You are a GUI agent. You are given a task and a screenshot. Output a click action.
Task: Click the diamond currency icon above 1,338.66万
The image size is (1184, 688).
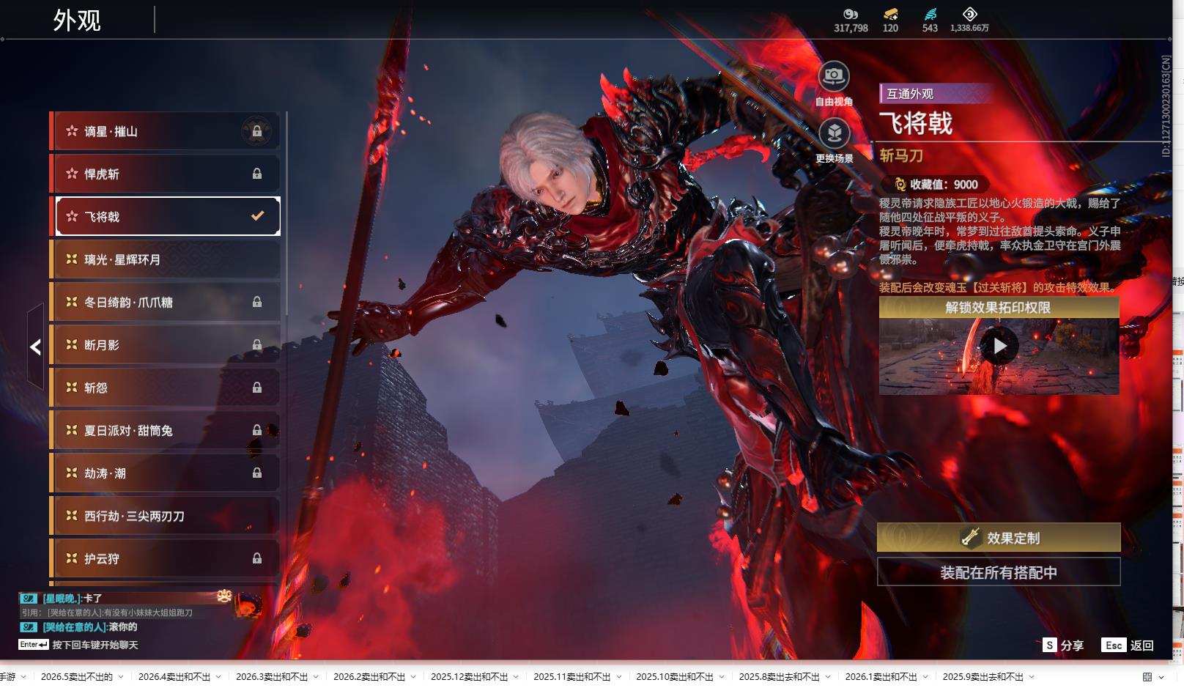pos(969,14)
